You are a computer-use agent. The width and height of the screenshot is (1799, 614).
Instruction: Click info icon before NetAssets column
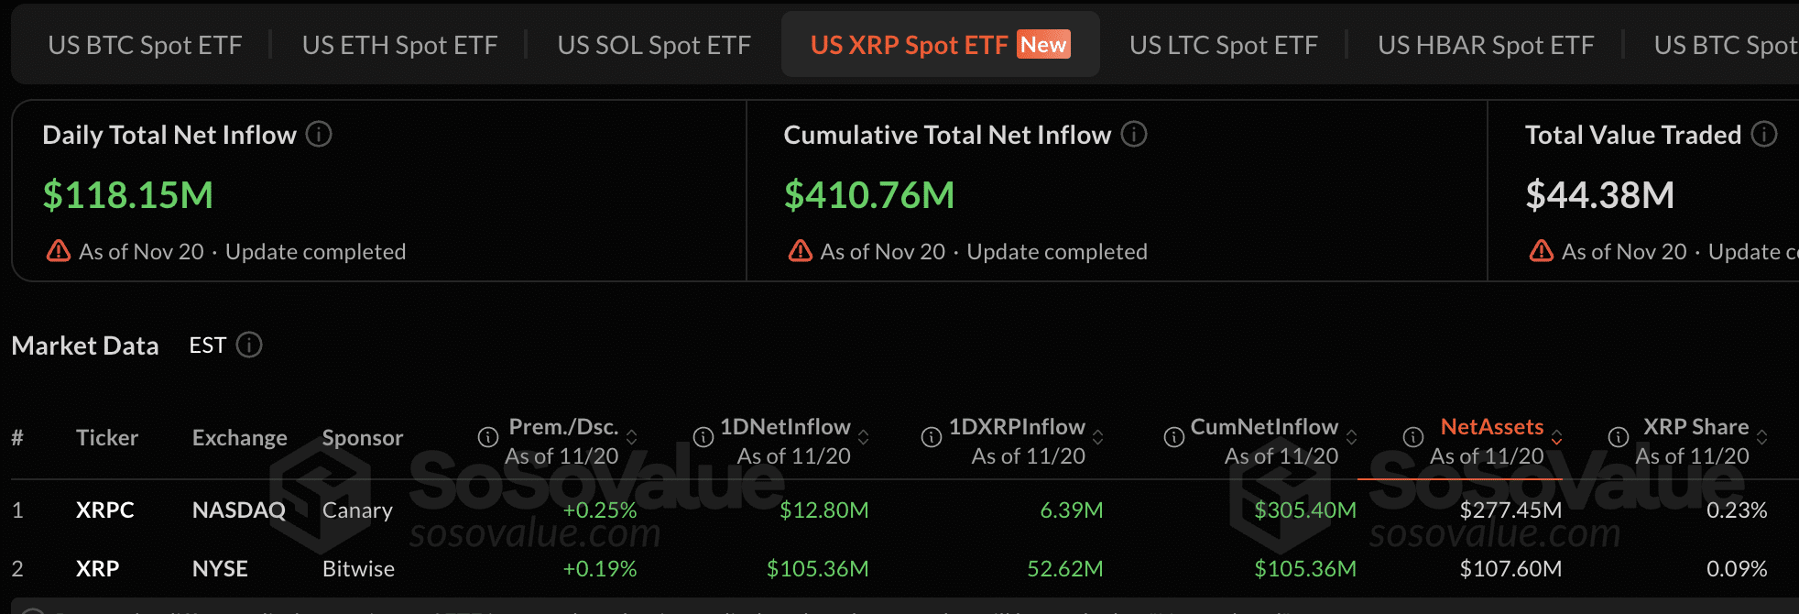click(1413, 438)
